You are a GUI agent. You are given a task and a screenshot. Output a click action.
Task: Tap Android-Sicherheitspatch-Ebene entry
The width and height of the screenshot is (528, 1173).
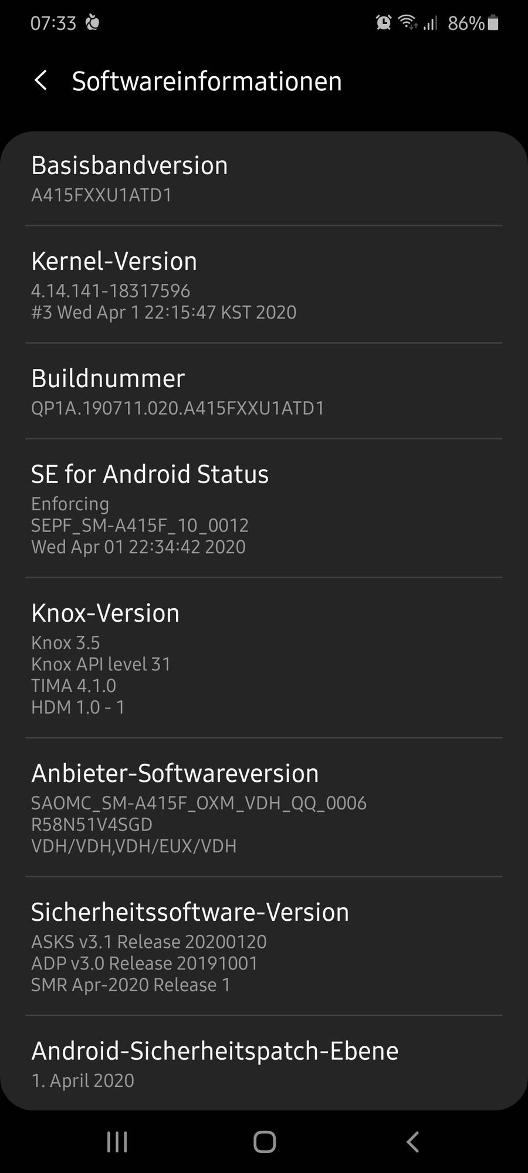tap(264, 1063)
